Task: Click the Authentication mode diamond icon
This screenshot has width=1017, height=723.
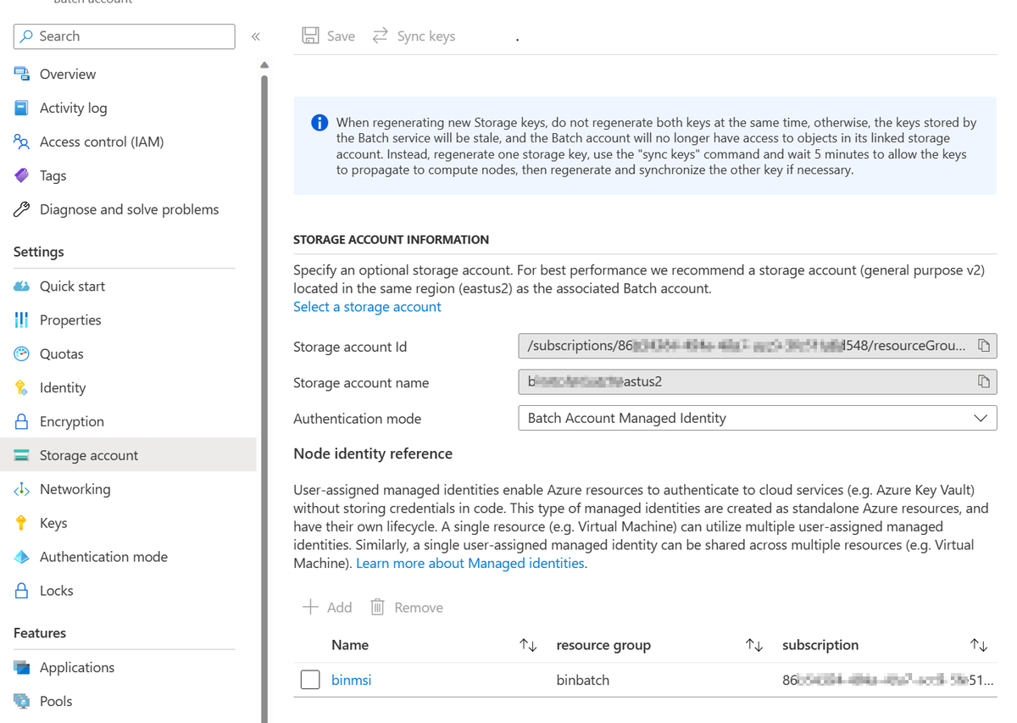Action: pyautogui.click(x=22, y=557)
